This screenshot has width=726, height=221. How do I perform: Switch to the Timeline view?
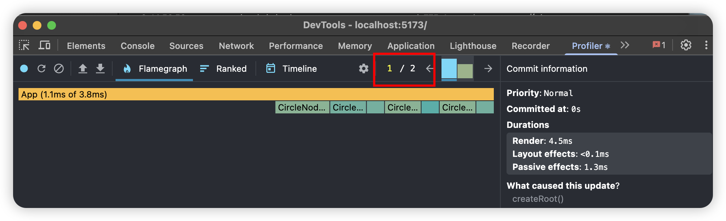(x=291, y=68)
